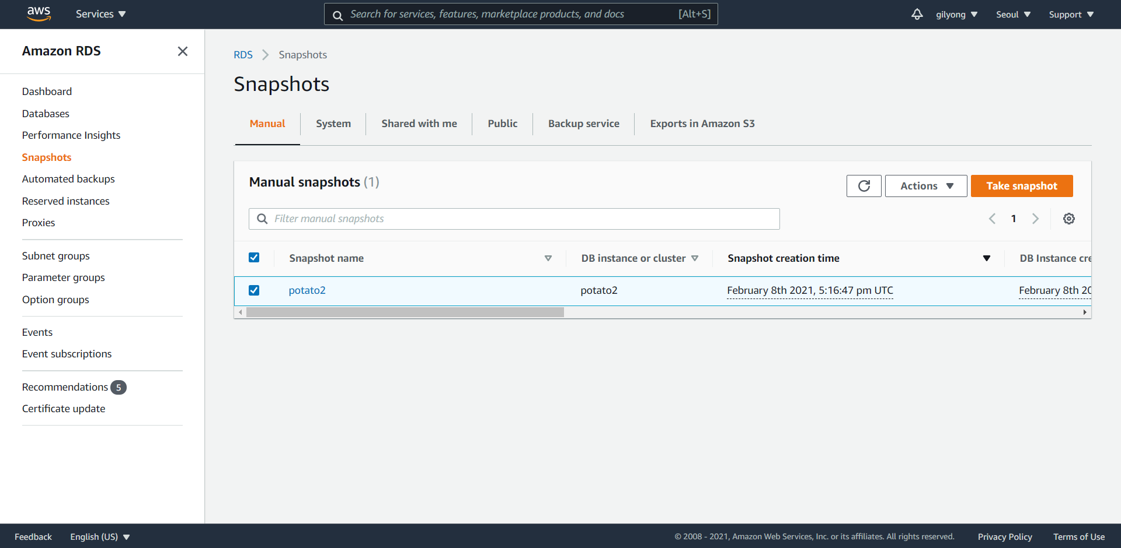Open Proxies in sidebar
This screenshot has width=1121, height=548.
coord(39,223)
